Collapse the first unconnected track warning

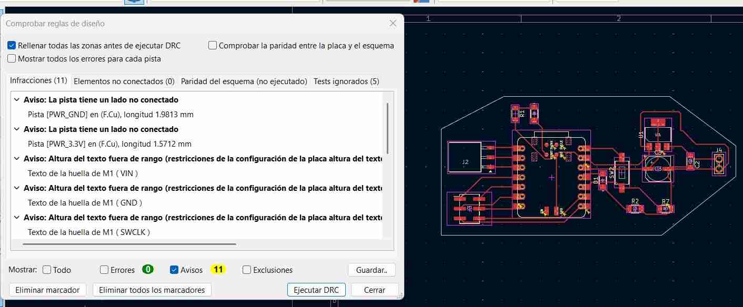point(16,99)
